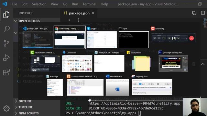Image resolution: width=207 pixels, height=116 pixels.
Task: Collapse the project folder chevron in Explorer
Action: [x=16, y=33]
